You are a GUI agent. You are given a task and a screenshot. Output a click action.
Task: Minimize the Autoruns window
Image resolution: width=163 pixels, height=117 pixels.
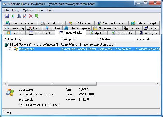tap(138, 3)
